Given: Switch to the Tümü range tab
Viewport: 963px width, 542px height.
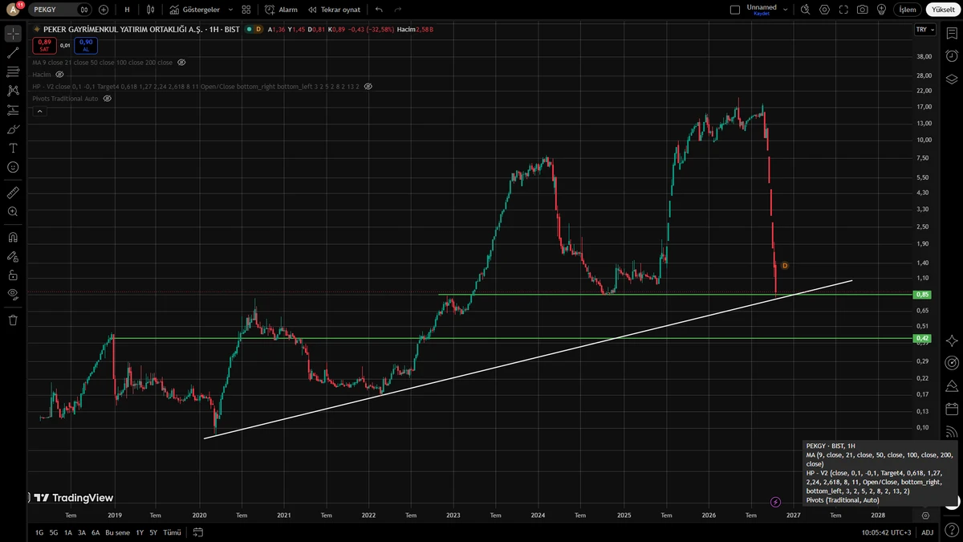Looking at the screenshot, I should pyautogui.click(x=172, y=532).
